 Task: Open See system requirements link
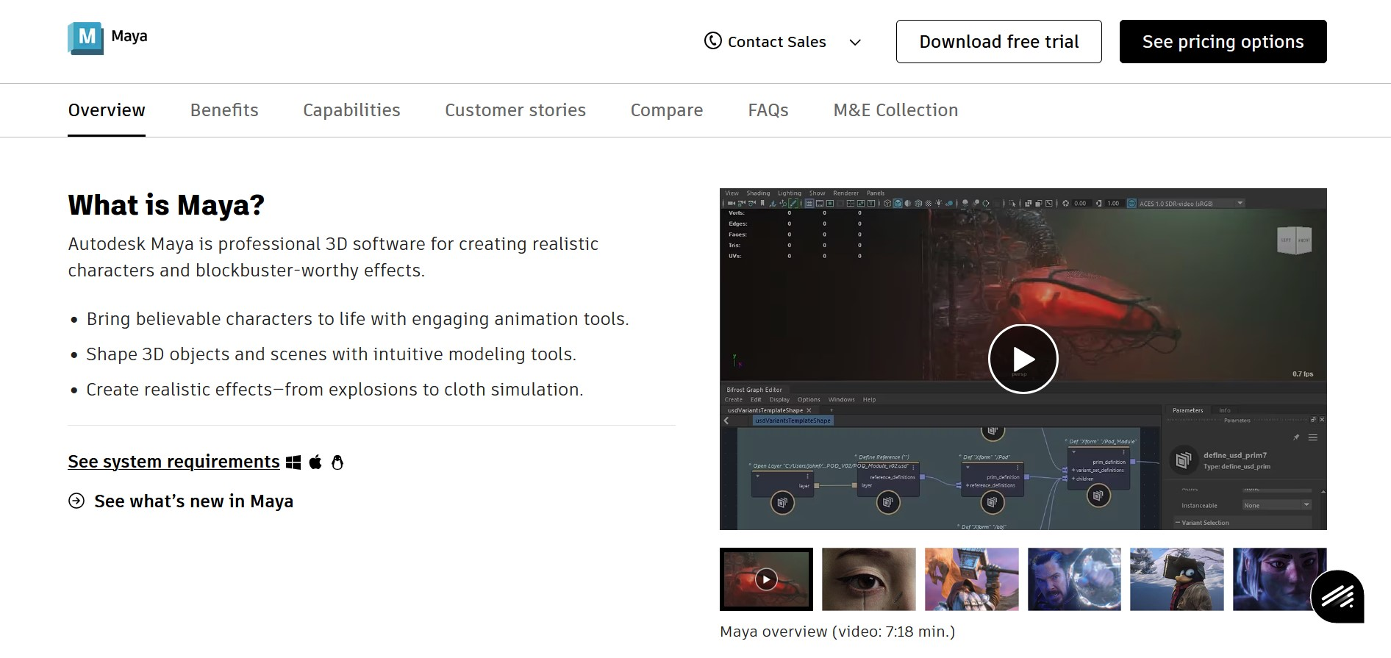coord(174,462)
